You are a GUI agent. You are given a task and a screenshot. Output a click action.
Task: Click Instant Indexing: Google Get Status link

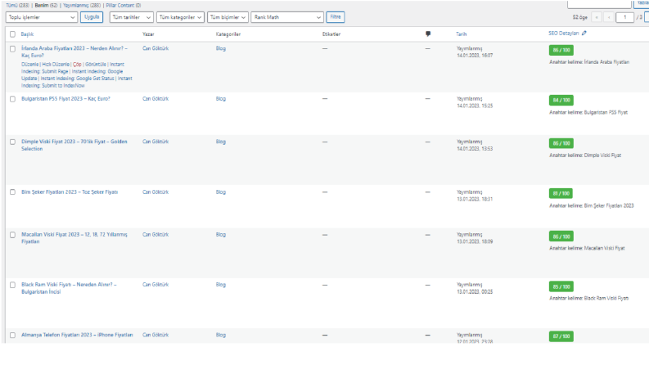tap(78, 79)
